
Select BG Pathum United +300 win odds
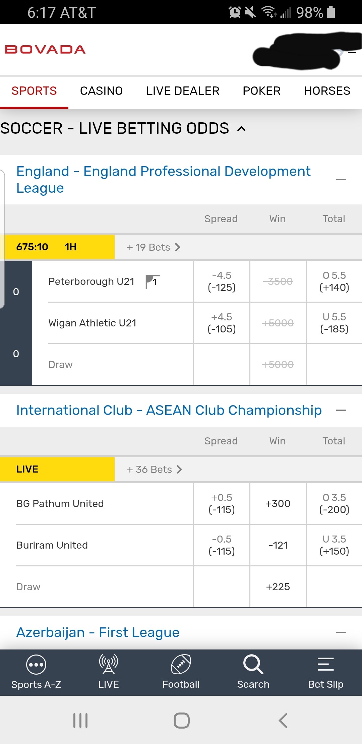pos(278,504)
